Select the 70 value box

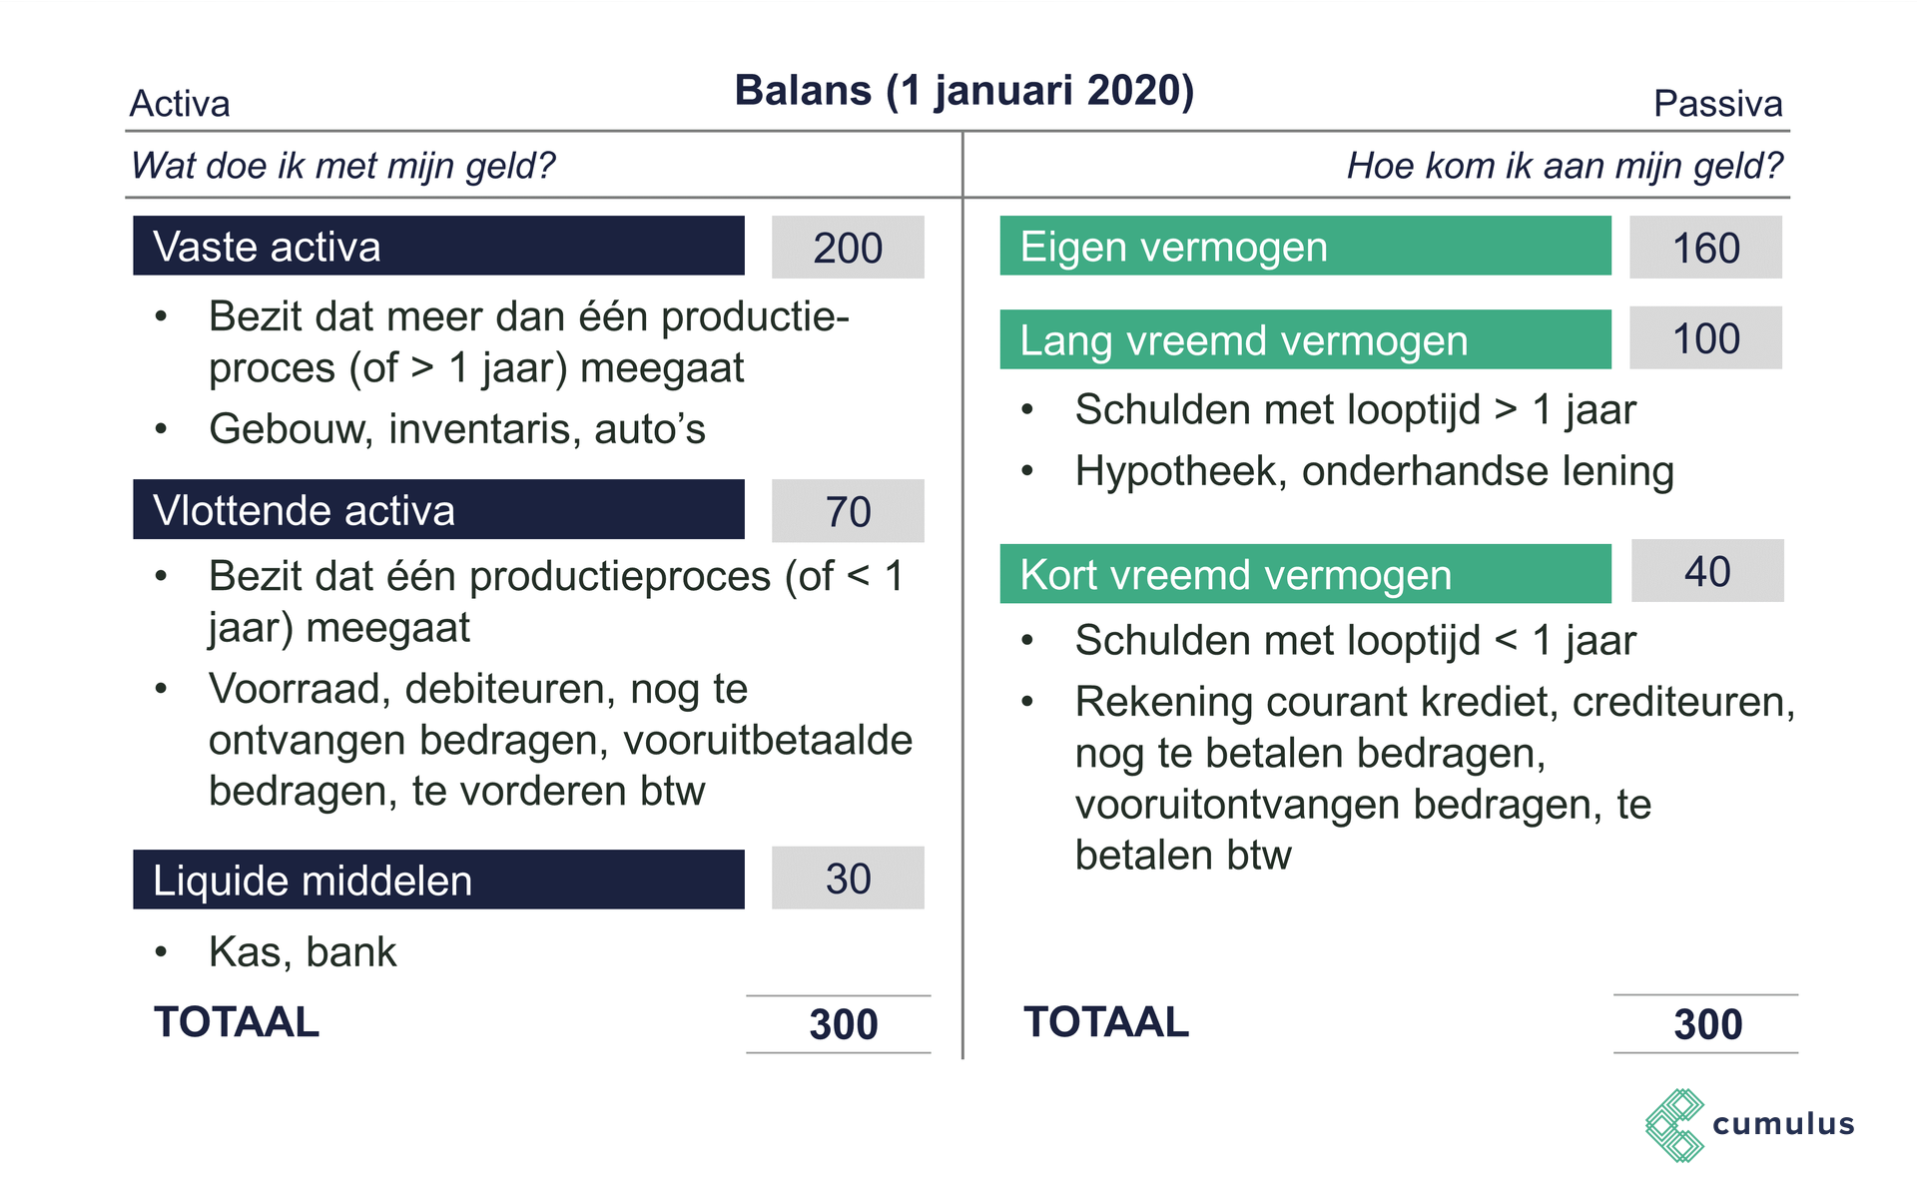tap(848, 511)
